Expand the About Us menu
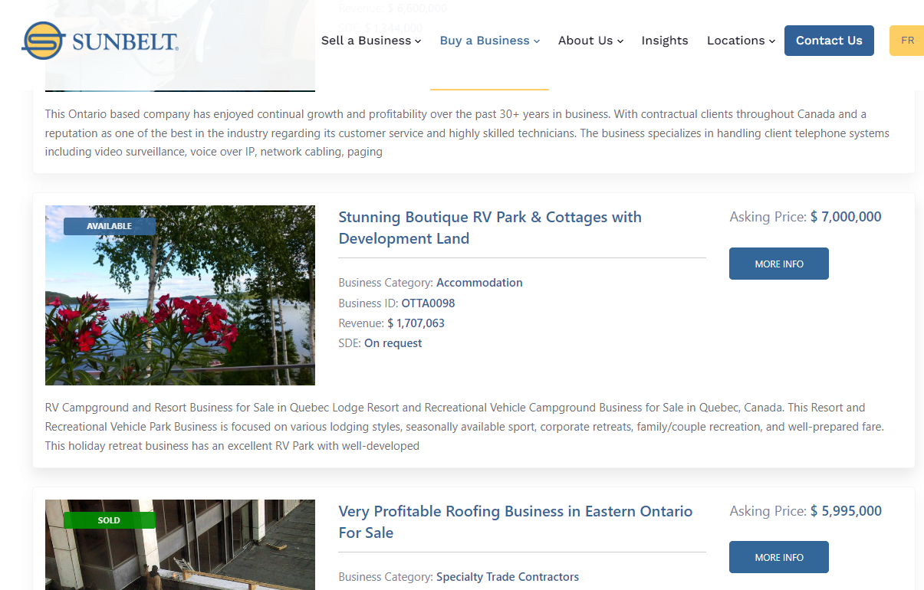Screen dimensions: 924x590 tap(590, 41)
